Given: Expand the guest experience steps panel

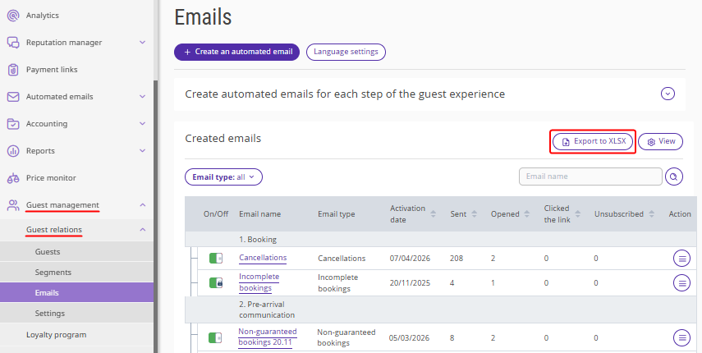Looking at the screenshot, I should pos(668,94).
